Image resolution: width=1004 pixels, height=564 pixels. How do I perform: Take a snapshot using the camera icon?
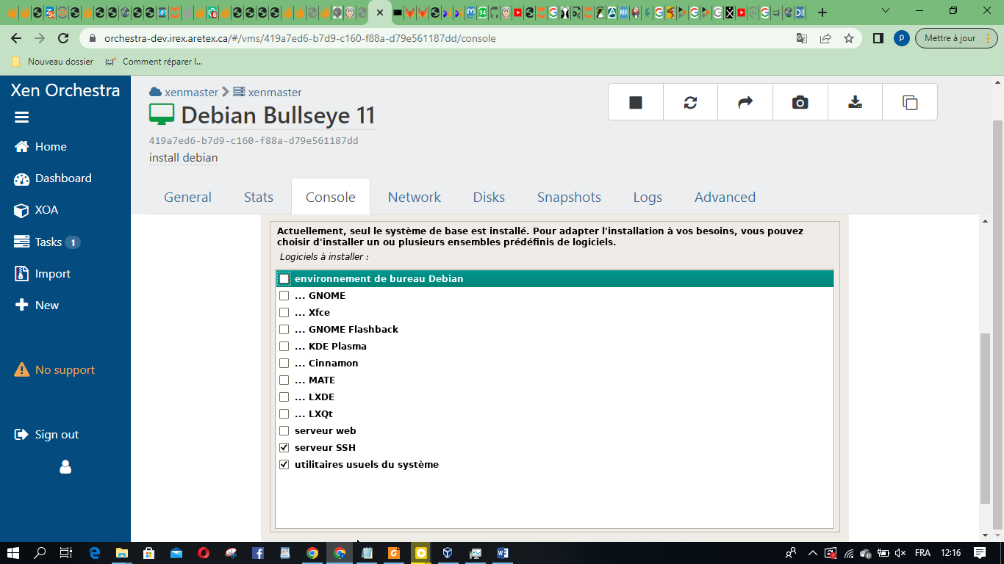pos(800,102)
